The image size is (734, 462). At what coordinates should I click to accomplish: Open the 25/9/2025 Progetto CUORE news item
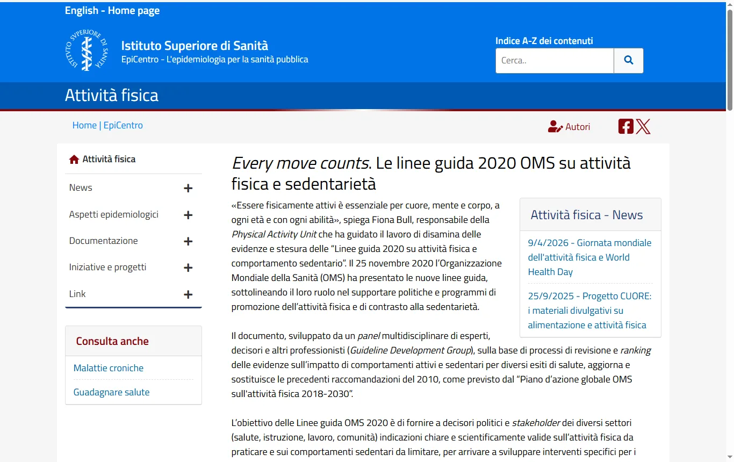(590, 311)
